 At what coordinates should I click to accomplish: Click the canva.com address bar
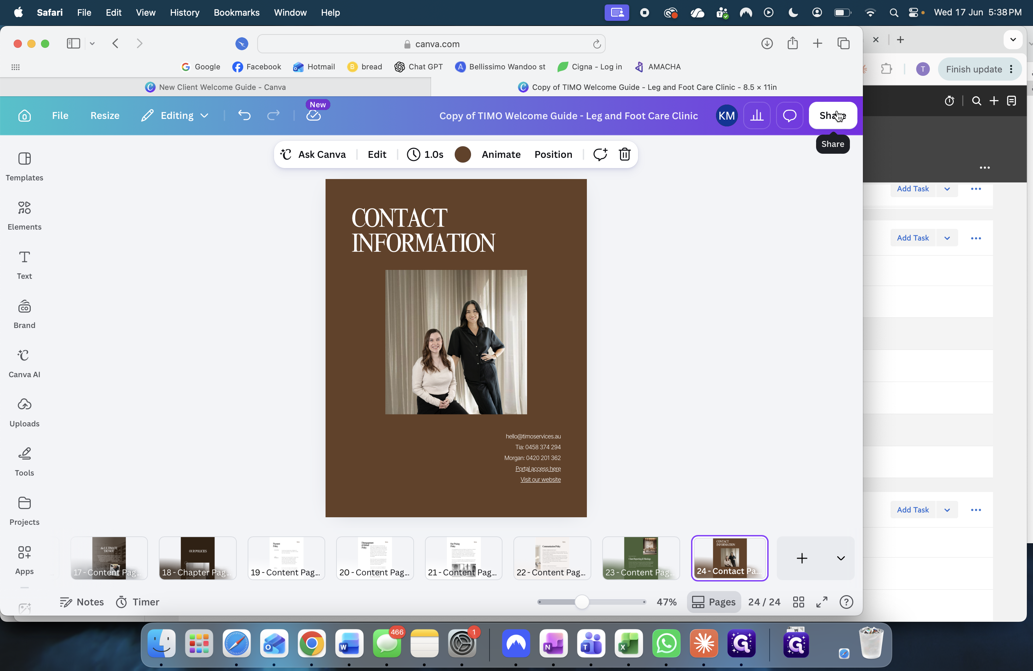point(431,44)
